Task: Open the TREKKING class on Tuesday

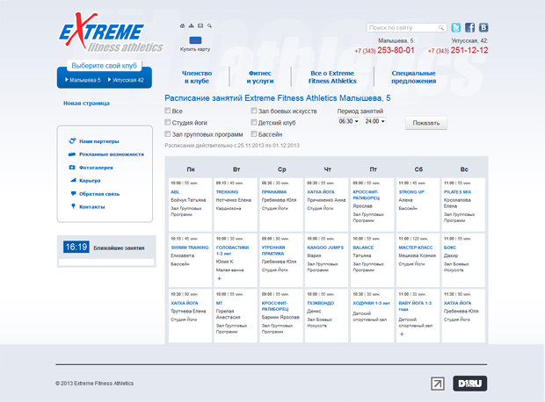Action: click(227, 192)
